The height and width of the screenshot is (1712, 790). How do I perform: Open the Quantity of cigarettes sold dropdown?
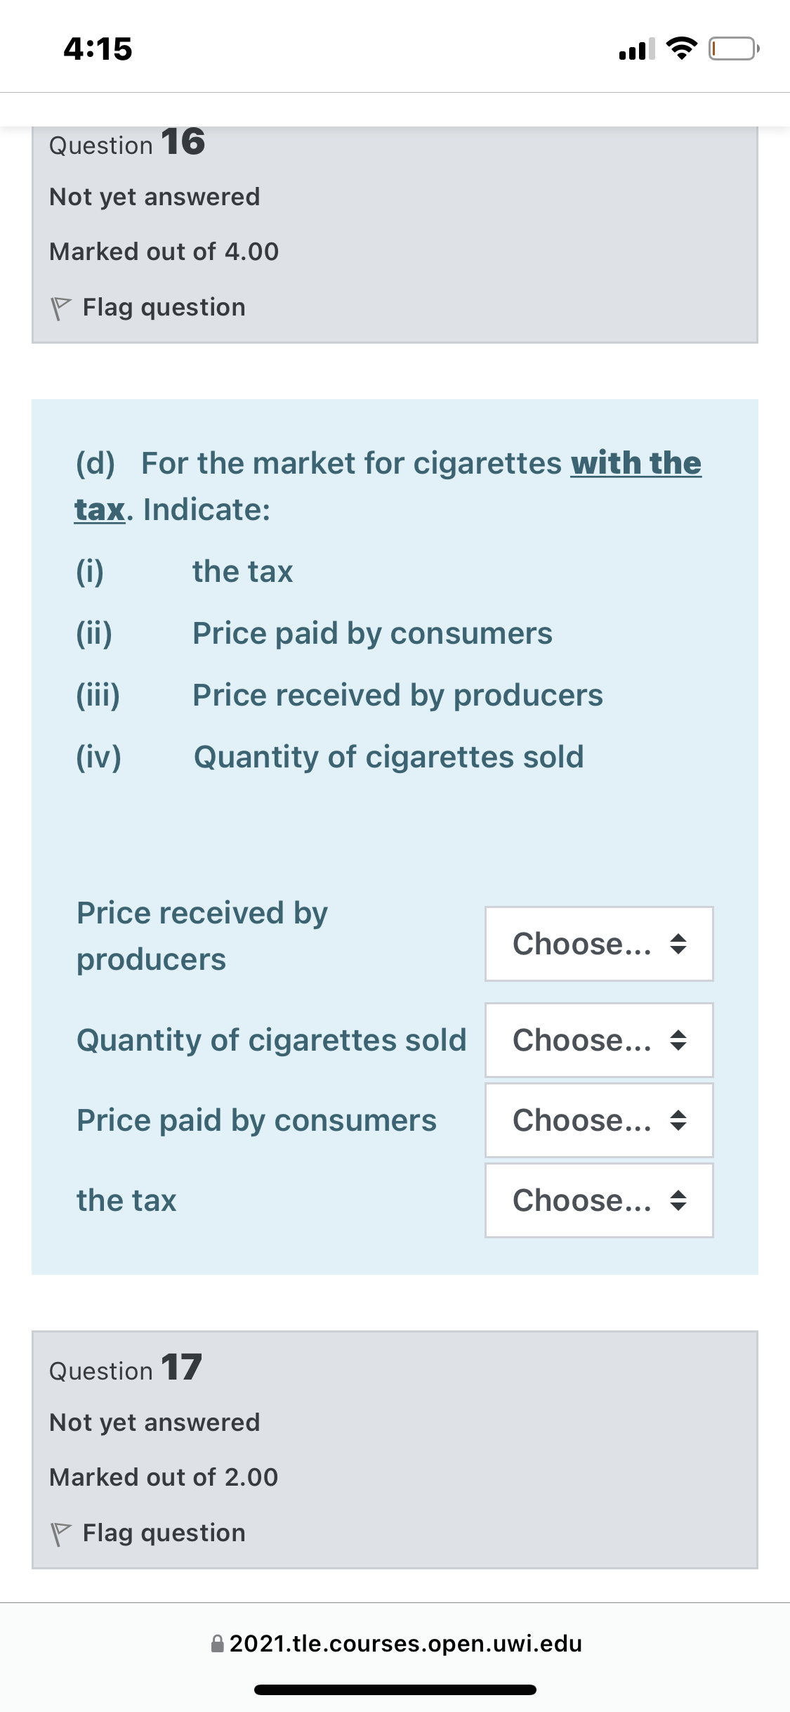(598, 1040)
